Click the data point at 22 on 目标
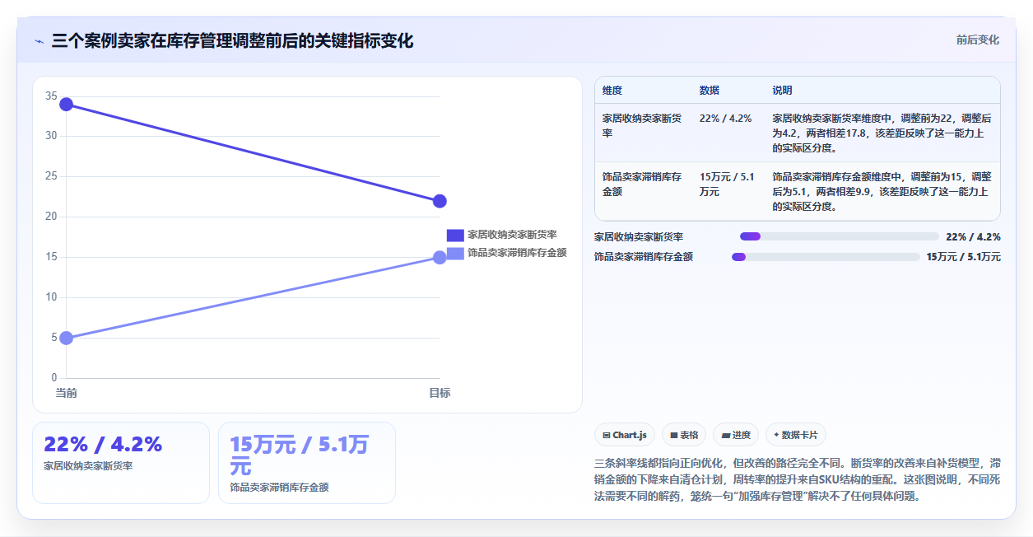The height and width of the screenshot is (537, 1033). [x=440, y=201]
